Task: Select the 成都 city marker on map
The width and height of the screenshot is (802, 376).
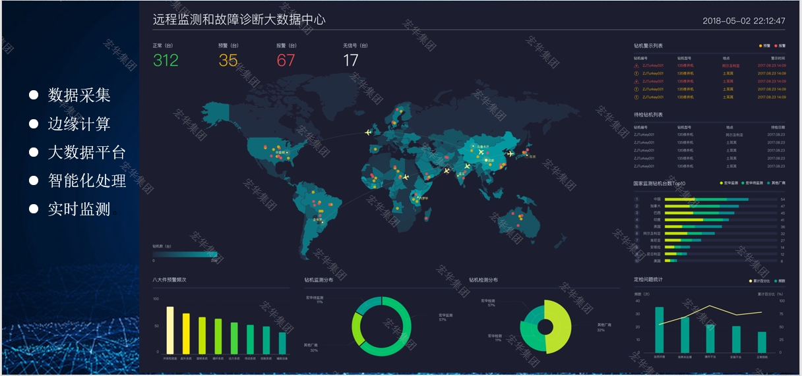Action: point(487,160)
